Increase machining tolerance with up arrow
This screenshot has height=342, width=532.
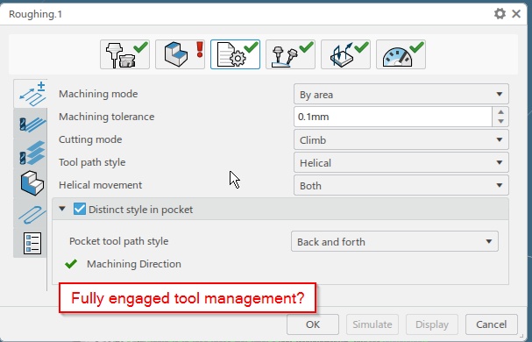tap(500, 112)
